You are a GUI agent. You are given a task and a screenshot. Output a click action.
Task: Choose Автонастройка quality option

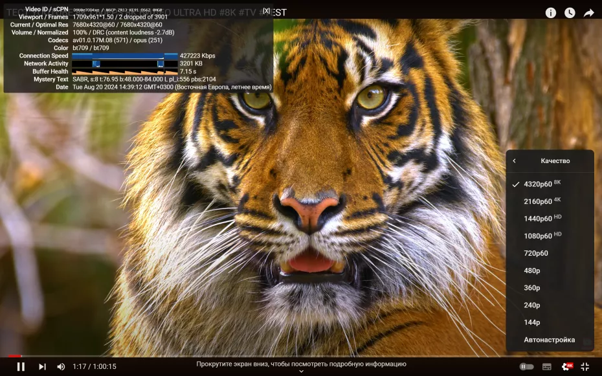(x=550, y=340)
